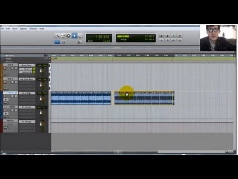This screenshot has width=238, height=179.
Task: Toggle input monitoring on the Audio track
Action: click(6, 113)
